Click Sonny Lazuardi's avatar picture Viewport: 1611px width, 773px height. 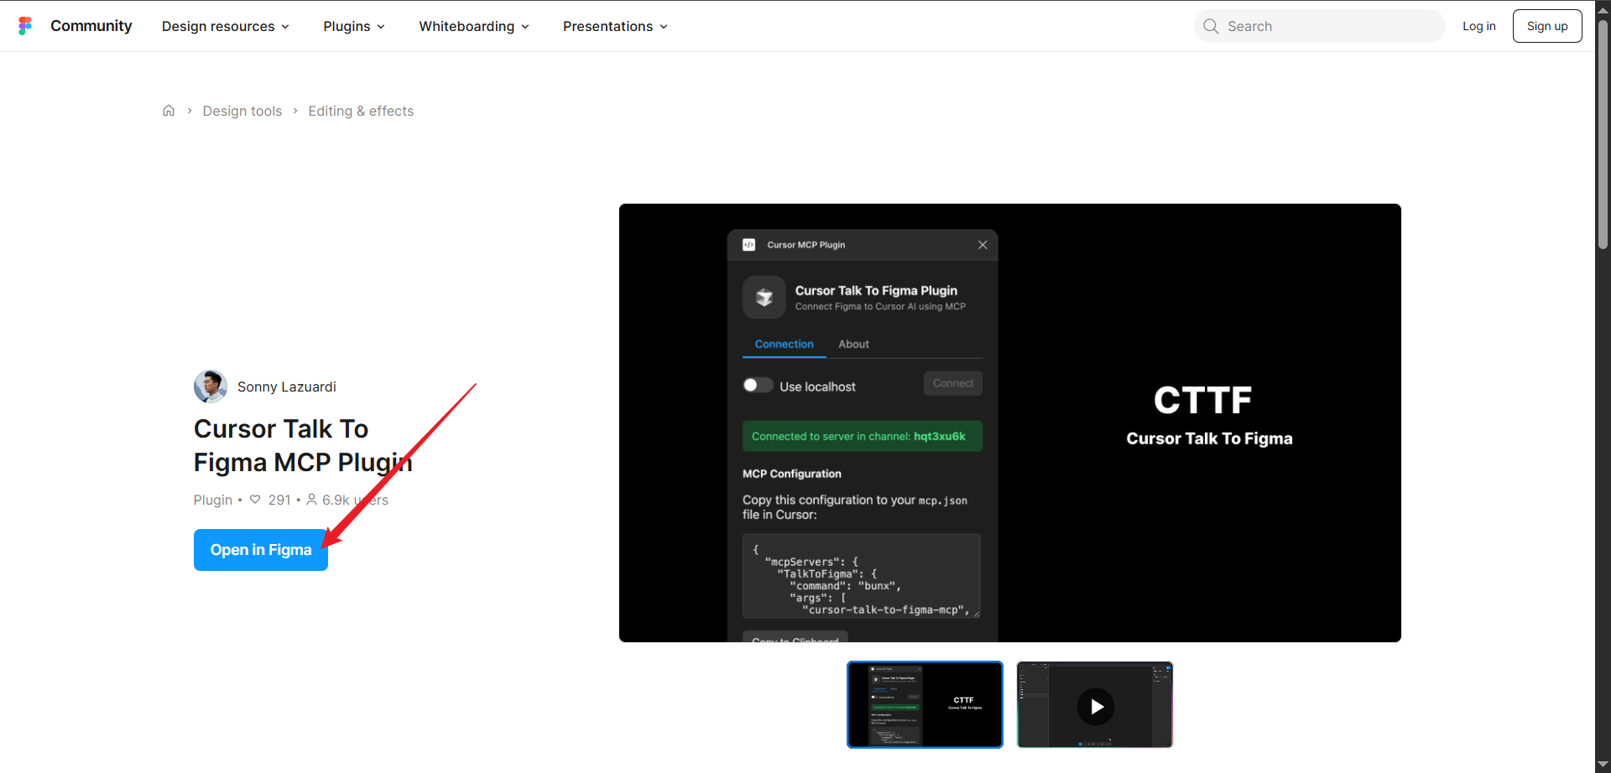pos(211,386)
